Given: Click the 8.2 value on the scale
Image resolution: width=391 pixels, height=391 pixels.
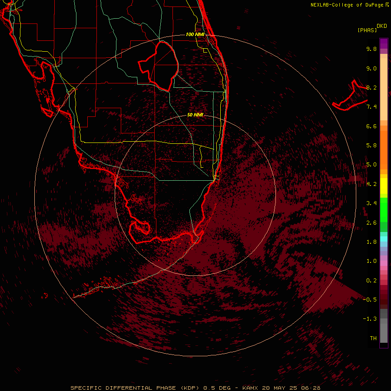Looking at the screenshot, I should coord(371,87).
